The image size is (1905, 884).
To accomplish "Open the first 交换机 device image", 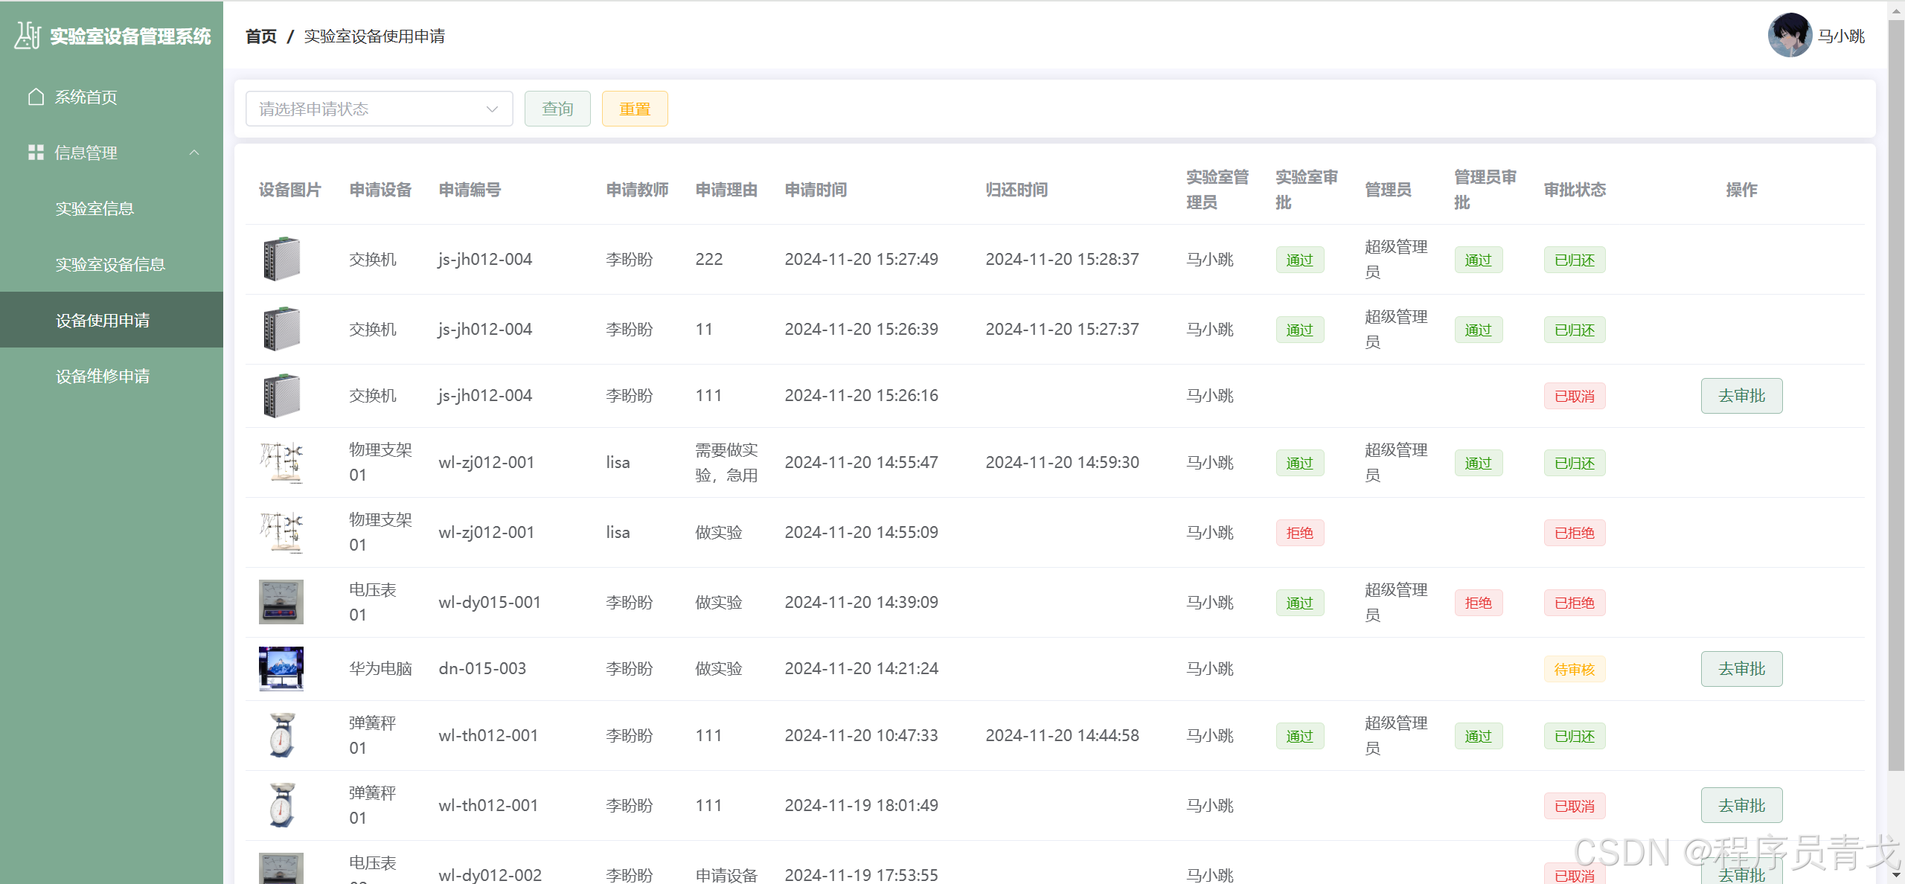I will [281, 259].
